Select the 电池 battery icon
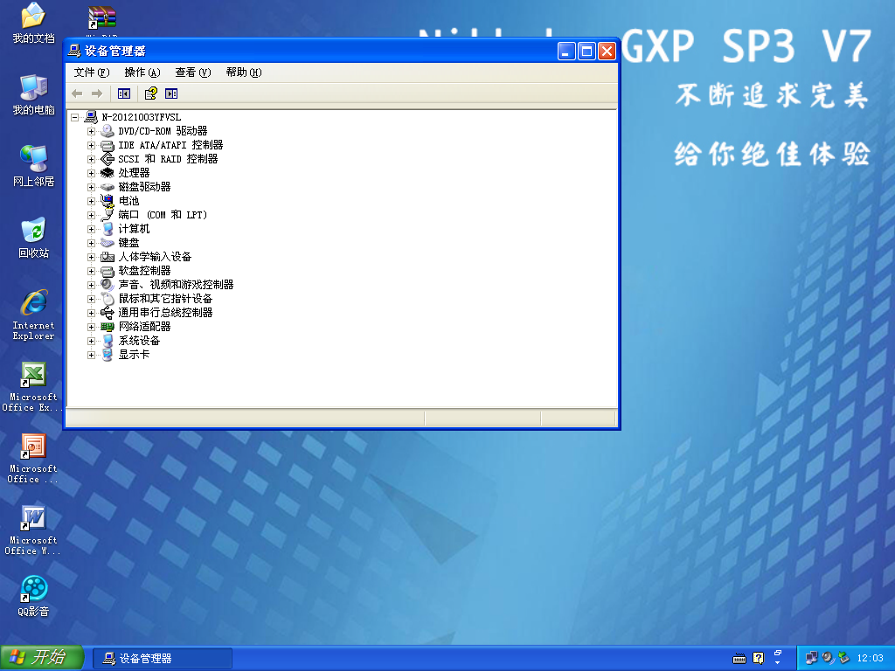This screenshot has width=895, height=671. pyautogui.click(x=108, y=201)
